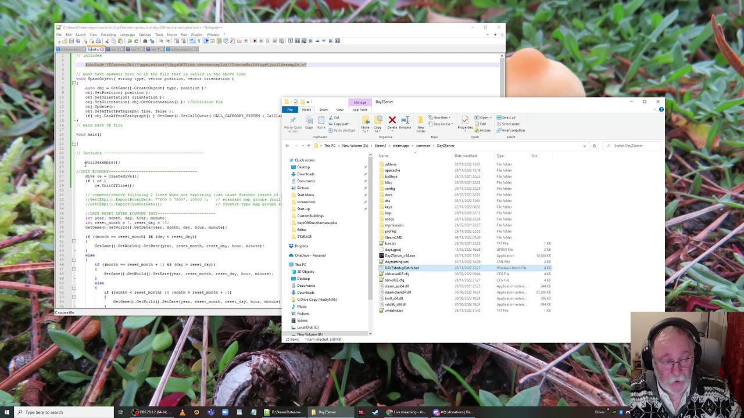The width and height of the screenshot is (744, 418).
Task: Open the Share ribbon tab in Explorer
Action: 323,110
